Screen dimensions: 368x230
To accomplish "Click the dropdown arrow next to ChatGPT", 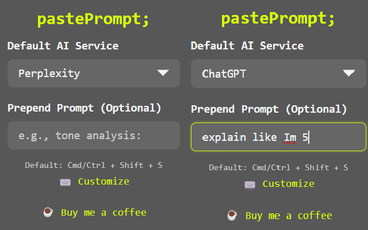I will point(349,73).
